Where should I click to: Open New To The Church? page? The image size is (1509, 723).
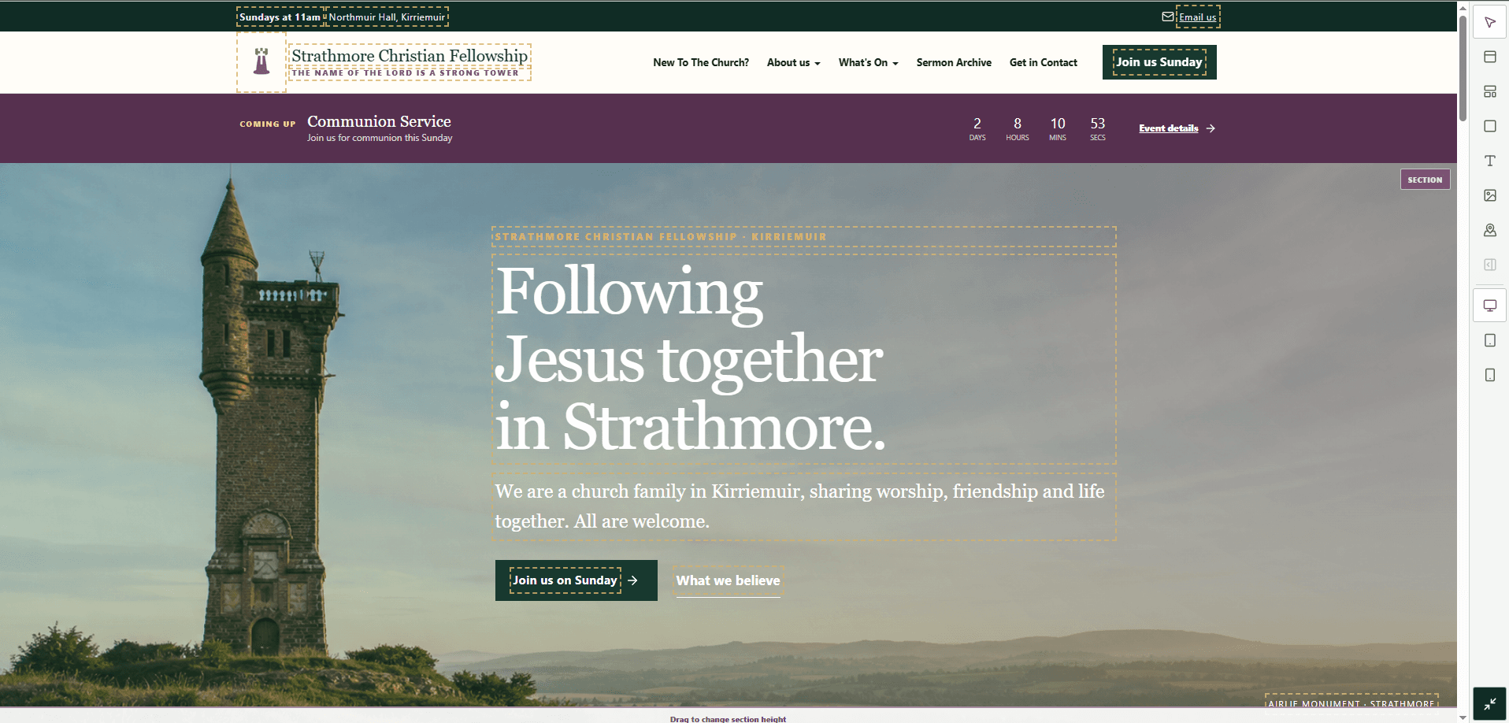[701, 62]
